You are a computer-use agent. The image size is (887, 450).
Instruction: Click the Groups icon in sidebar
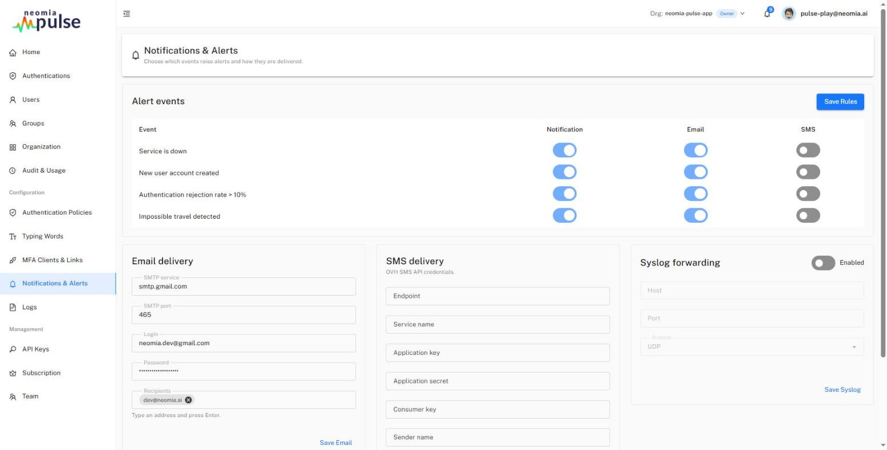(x=13, y=124)
